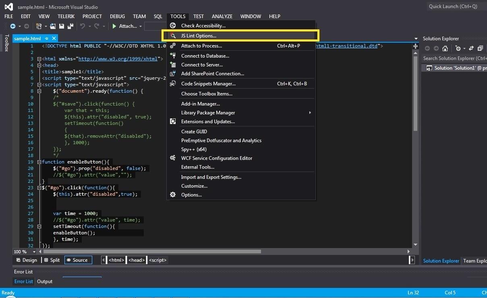The width and height of the screenshot is (487, 298).
Task: Open the ANALYZE menu
Action: click(x=222, y=17)
